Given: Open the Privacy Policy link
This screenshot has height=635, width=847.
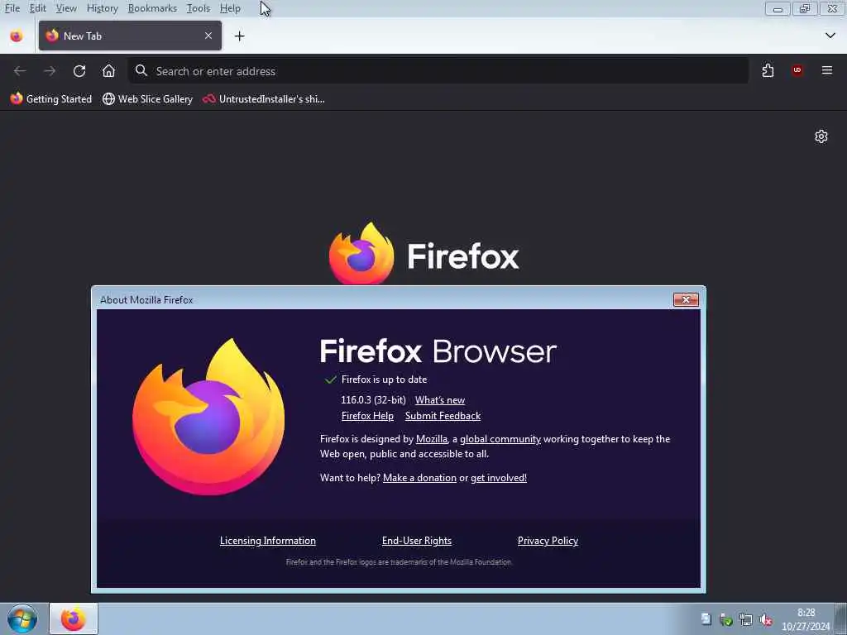Looking at the screenshot, I should pyautogui.click(x=548, y=541).
